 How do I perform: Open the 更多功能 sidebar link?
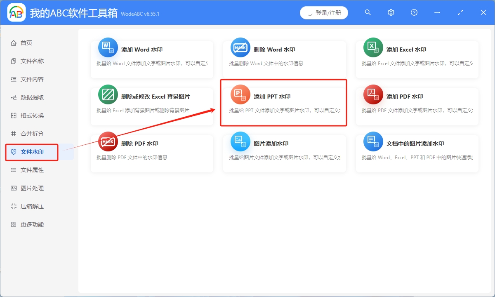click(25, 224)
